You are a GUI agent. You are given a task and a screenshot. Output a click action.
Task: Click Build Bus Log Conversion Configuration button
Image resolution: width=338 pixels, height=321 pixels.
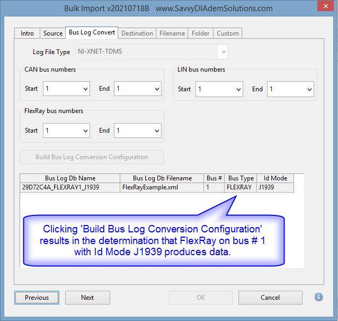[x=92, y=157]
